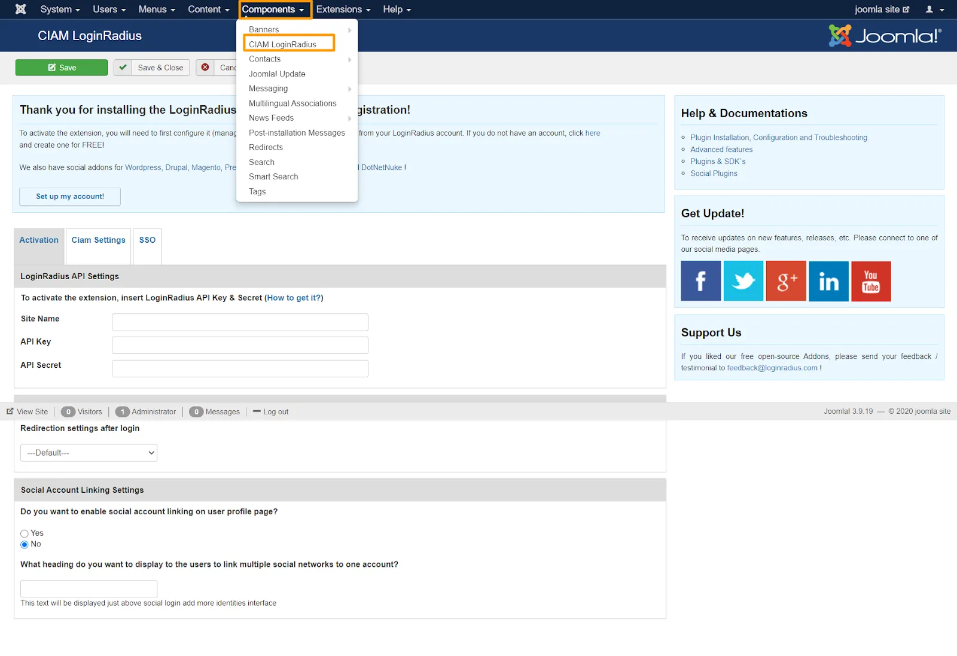Image resolution: width=957 pixels, height=656 pixels.
Task: Open the System menu
Action: [60, 9]
